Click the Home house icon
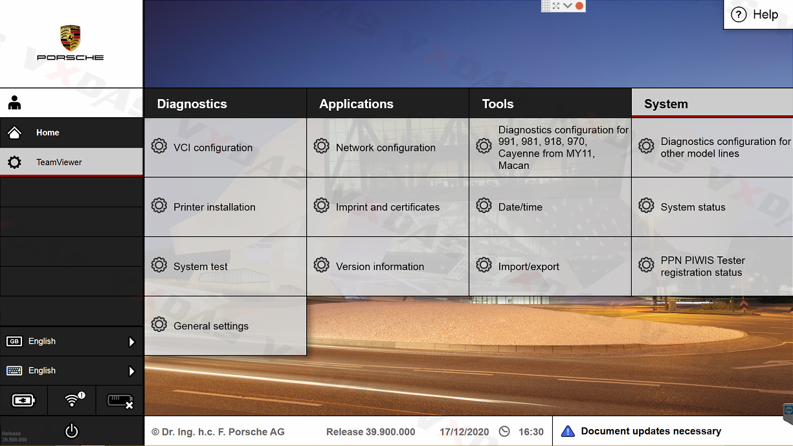The height and width of the screenshot is (446, 793). tap(14, 133)
